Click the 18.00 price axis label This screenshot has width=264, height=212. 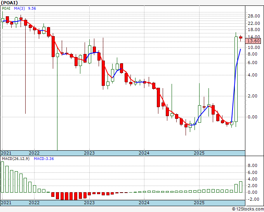pyautogui.click(x=254, y=30)
